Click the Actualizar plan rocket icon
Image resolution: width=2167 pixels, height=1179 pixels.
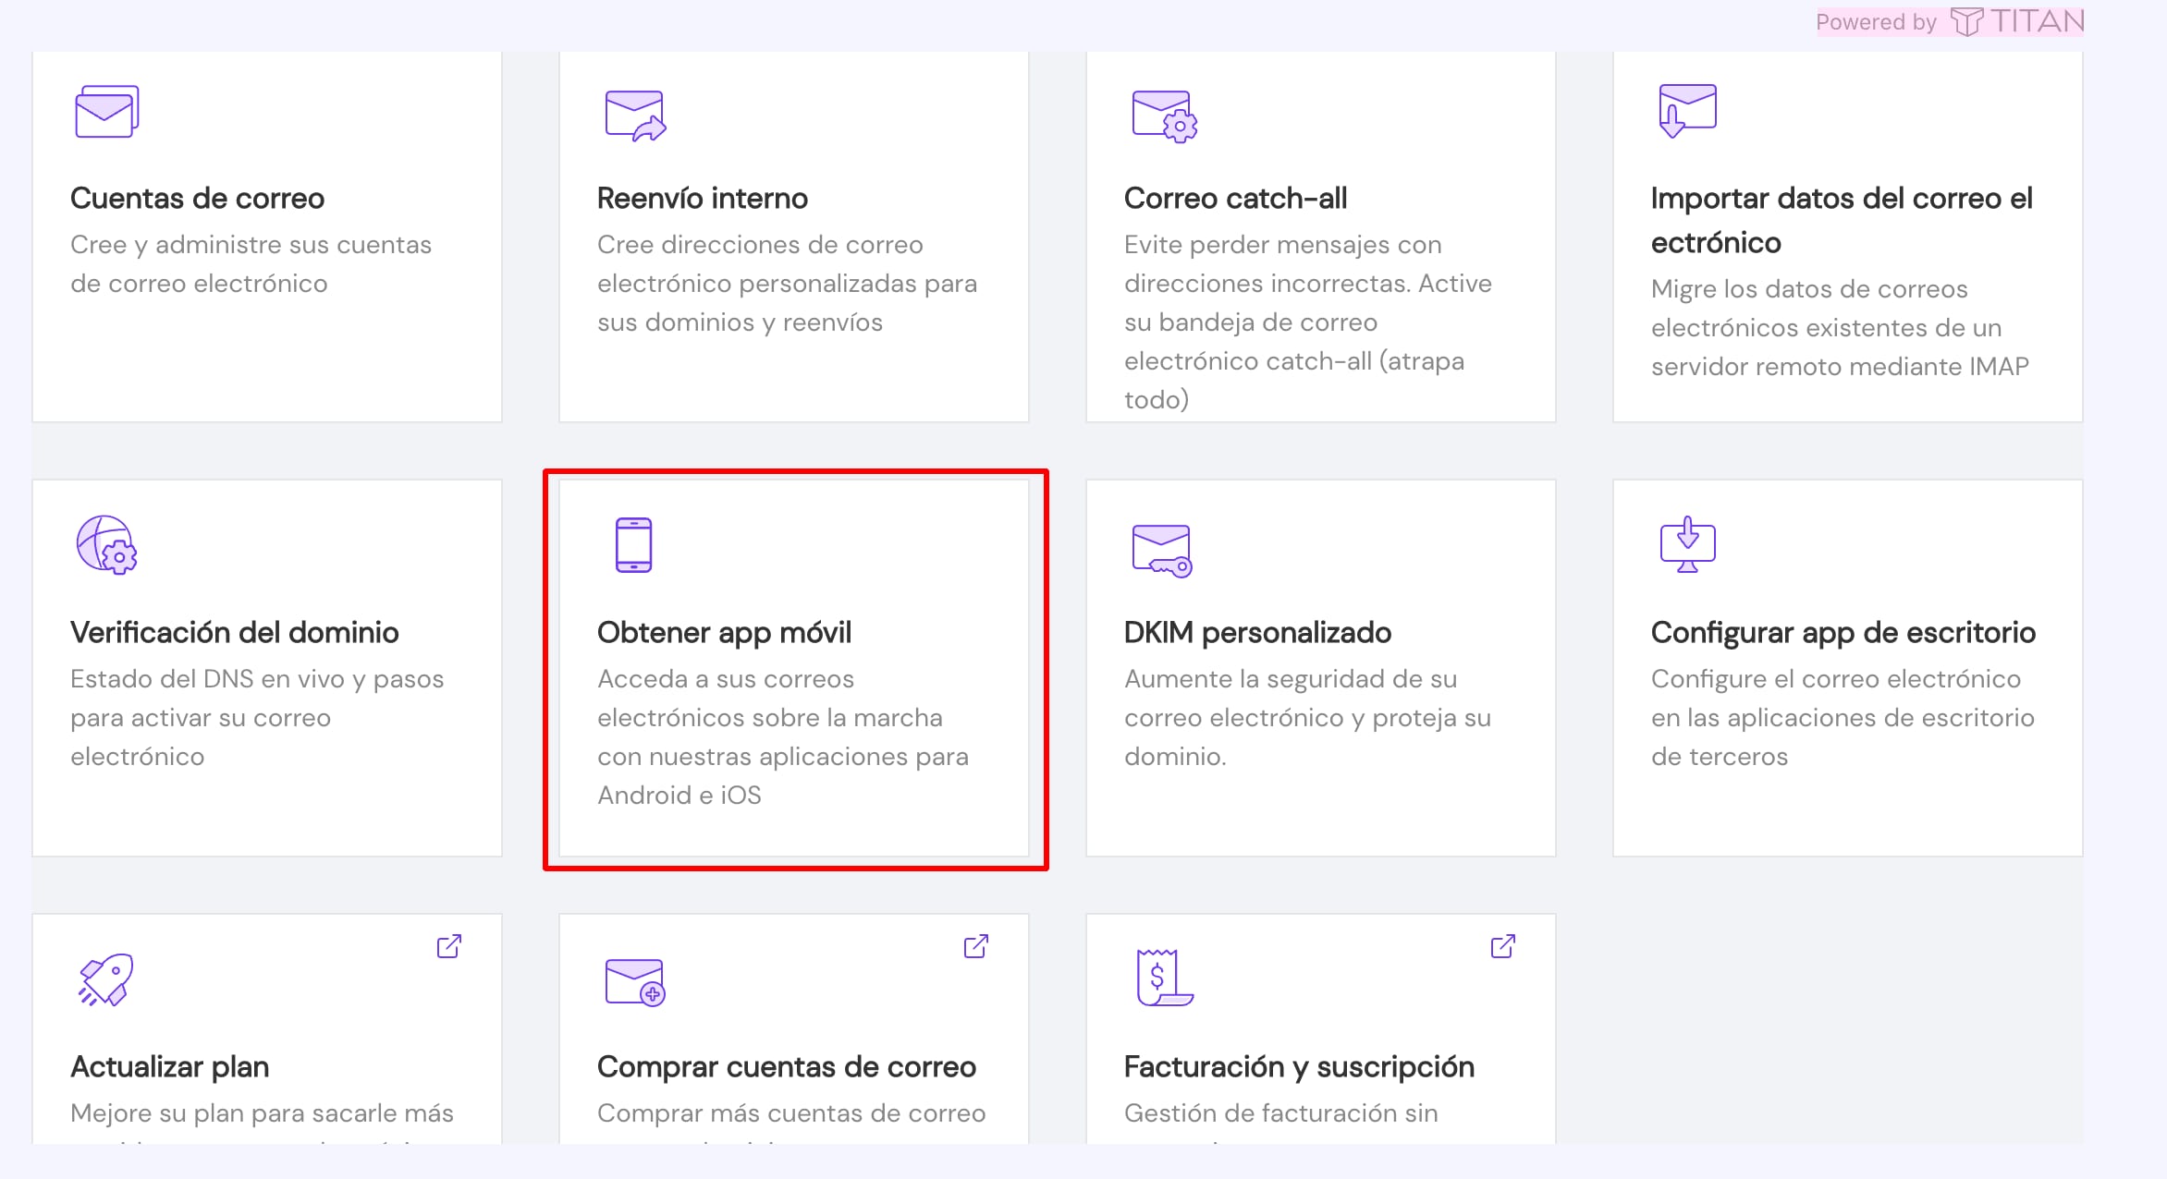[x=106, y=979]
